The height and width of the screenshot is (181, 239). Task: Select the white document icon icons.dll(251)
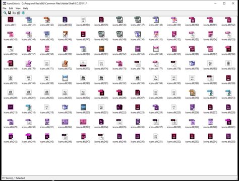coord(156,136)
